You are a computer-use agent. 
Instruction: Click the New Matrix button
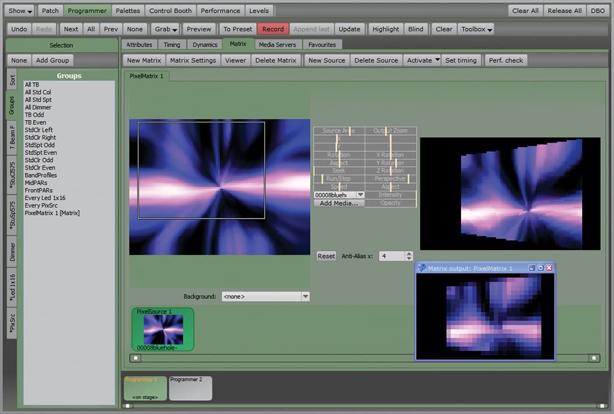(144, 61)
